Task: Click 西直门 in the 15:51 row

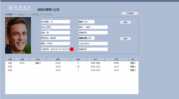Action: [x=133, y=70]
